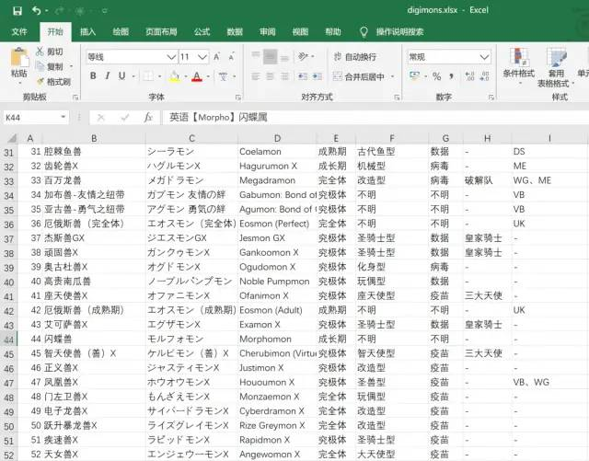Toggle Bold formatting
The width and height of the screenshot is (589, 461).
(93, 76)
